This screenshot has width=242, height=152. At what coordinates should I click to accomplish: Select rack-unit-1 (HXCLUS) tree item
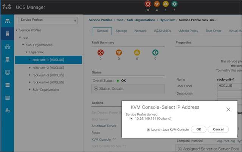pos(48,60)
